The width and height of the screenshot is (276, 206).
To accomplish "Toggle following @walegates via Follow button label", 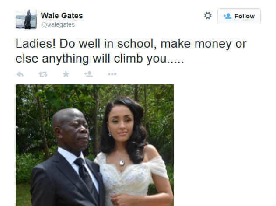I will point(245,16).
